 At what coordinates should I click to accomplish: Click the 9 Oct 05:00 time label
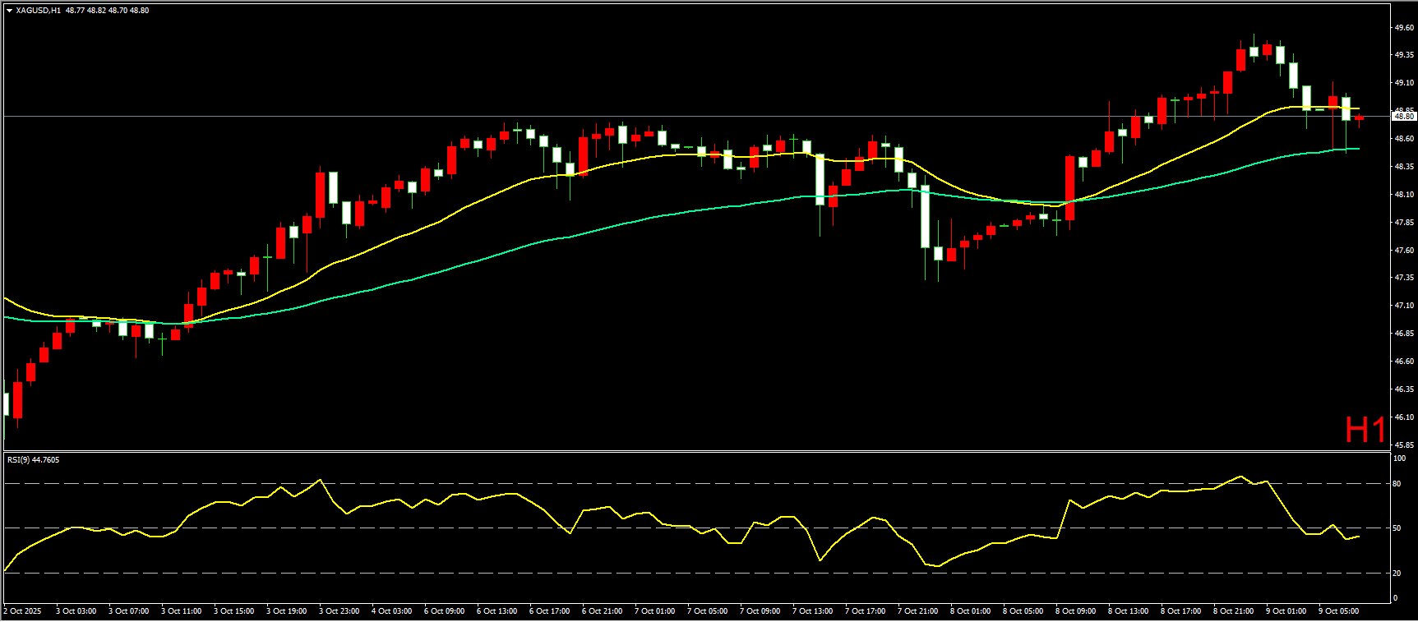1339,611
